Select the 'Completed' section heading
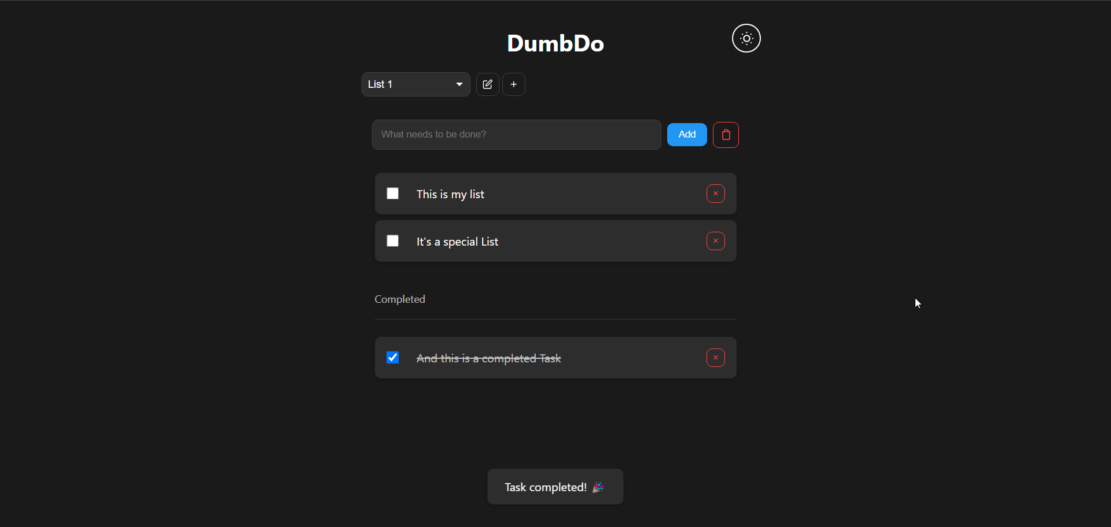The width and height of the screenshot is (1111, 527). coord(399,299)
